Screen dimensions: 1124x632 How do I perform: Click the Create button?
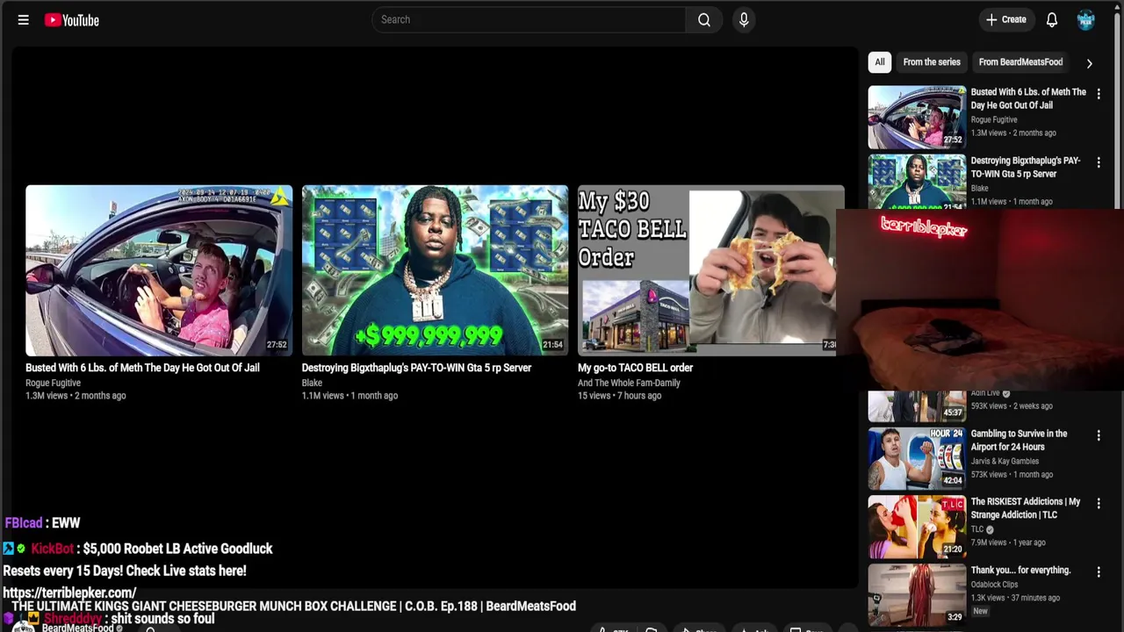point(1005,19)
